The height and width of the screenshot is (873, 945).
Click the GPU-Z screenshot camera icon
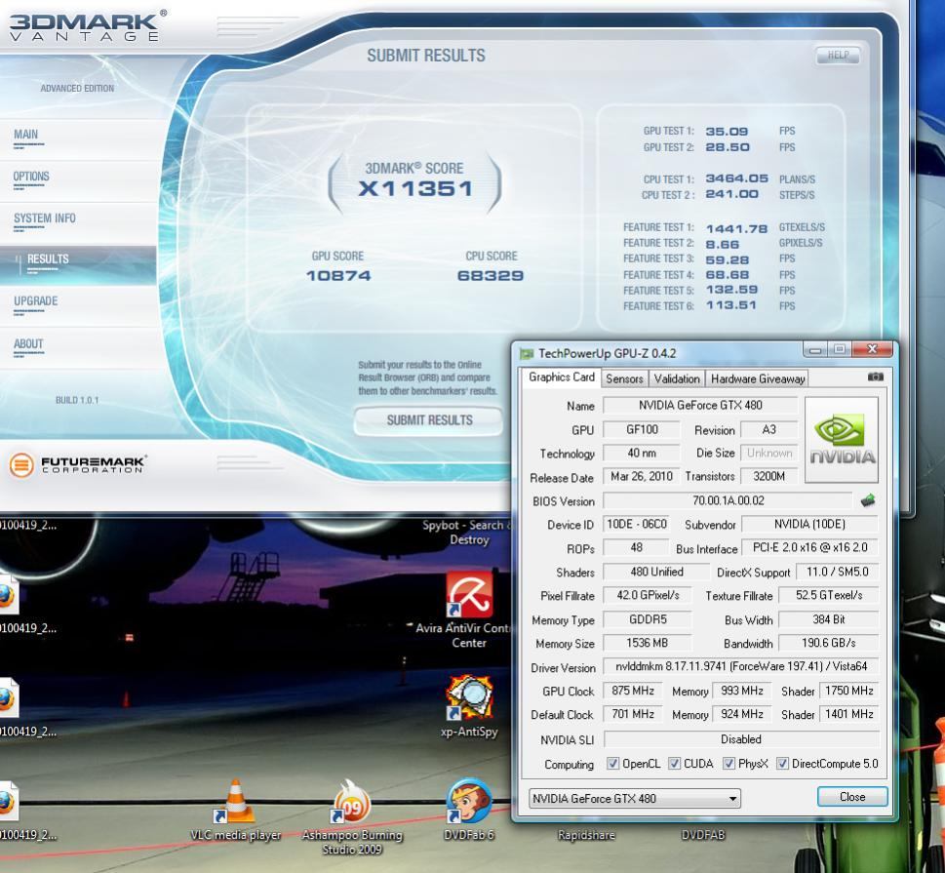[875, 377]
